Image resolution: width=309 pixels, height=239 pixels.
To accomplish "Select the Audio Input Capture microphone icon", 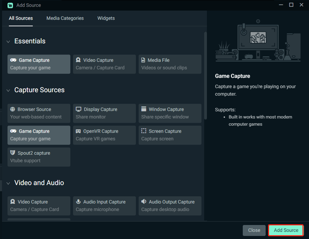I will click(78, 202).
